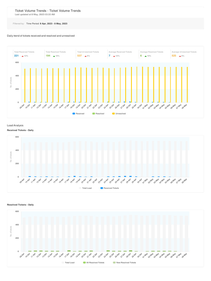Click the '18 Apr' axis label in the daily trend chart
Image resolution: width=211 pixels, height=281 pixels.
(x=72, y=106)
